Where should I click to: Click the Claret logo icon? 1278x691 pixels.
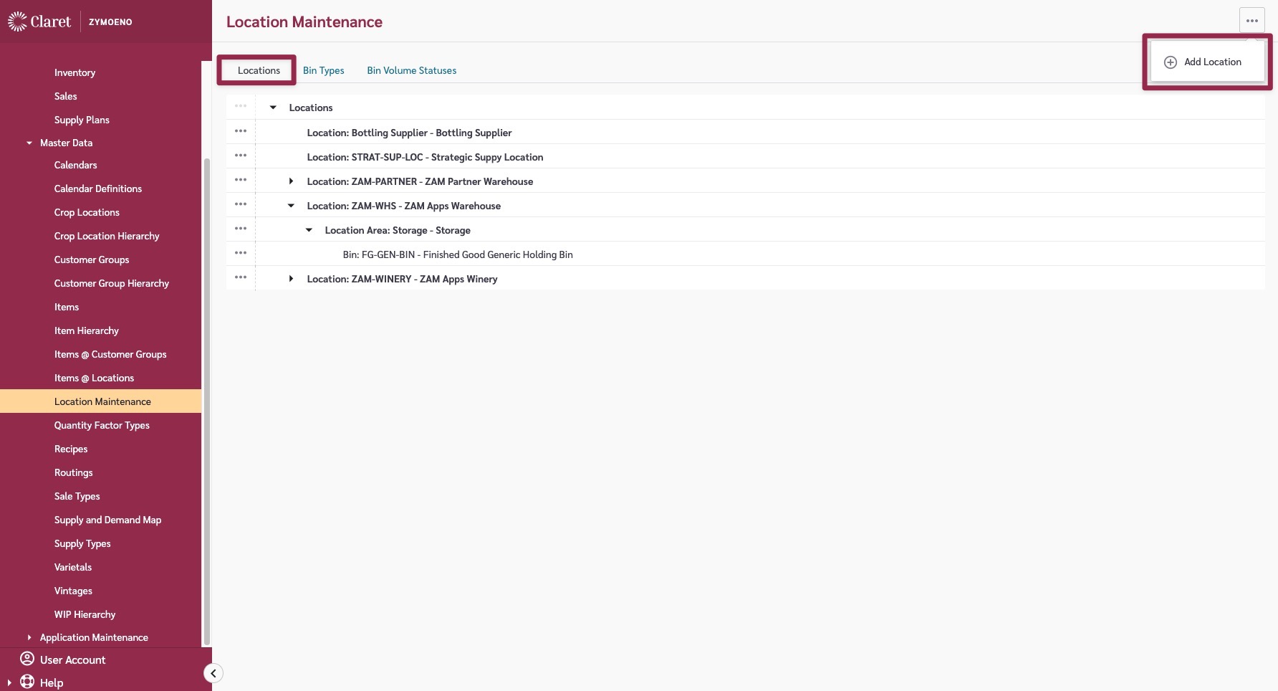[x=17, y=22]
